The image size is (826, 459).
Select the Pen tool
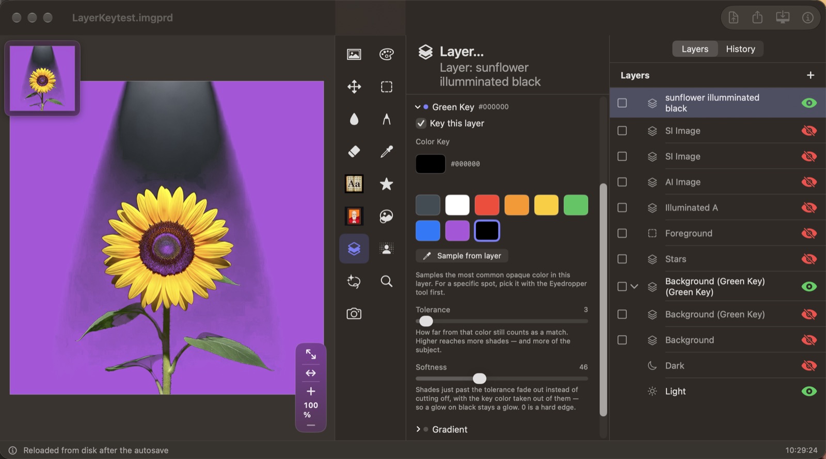click(386, 119)
